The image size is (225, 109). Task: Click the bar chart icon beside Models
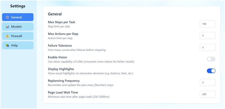(x=7, y=27)
